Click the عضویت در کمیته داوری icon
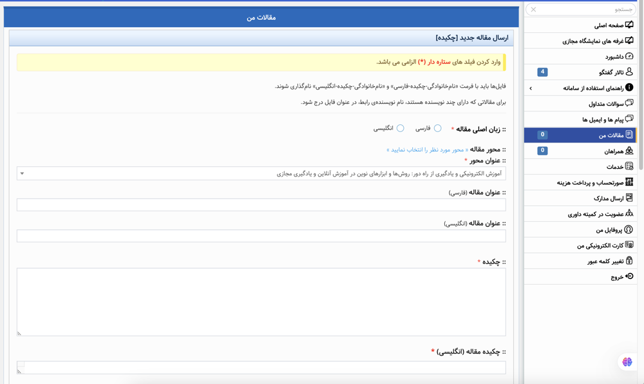 [629, 213]
